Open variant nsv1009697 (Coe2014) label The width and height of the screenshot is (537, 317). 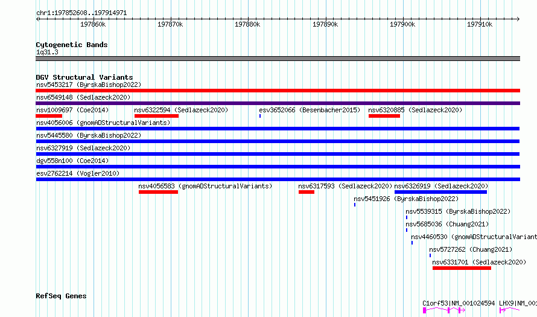tap(72, 110)
